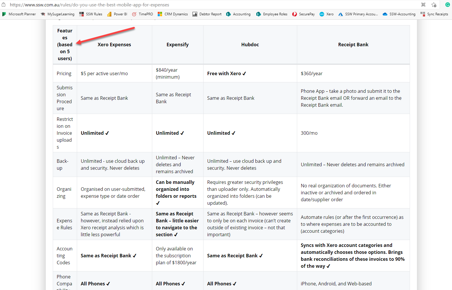Select the "Receipt Bank" column header
The width and height of the screenshot is (452, 290).
[353, 45]
